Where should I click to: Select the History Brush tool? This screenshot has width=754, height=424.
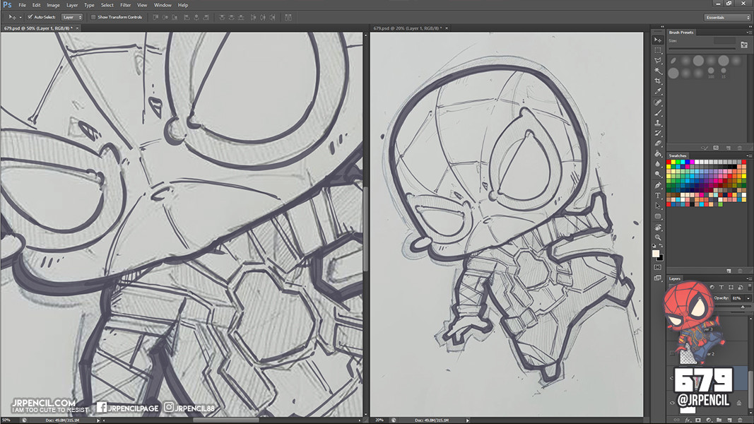point(658,133)
